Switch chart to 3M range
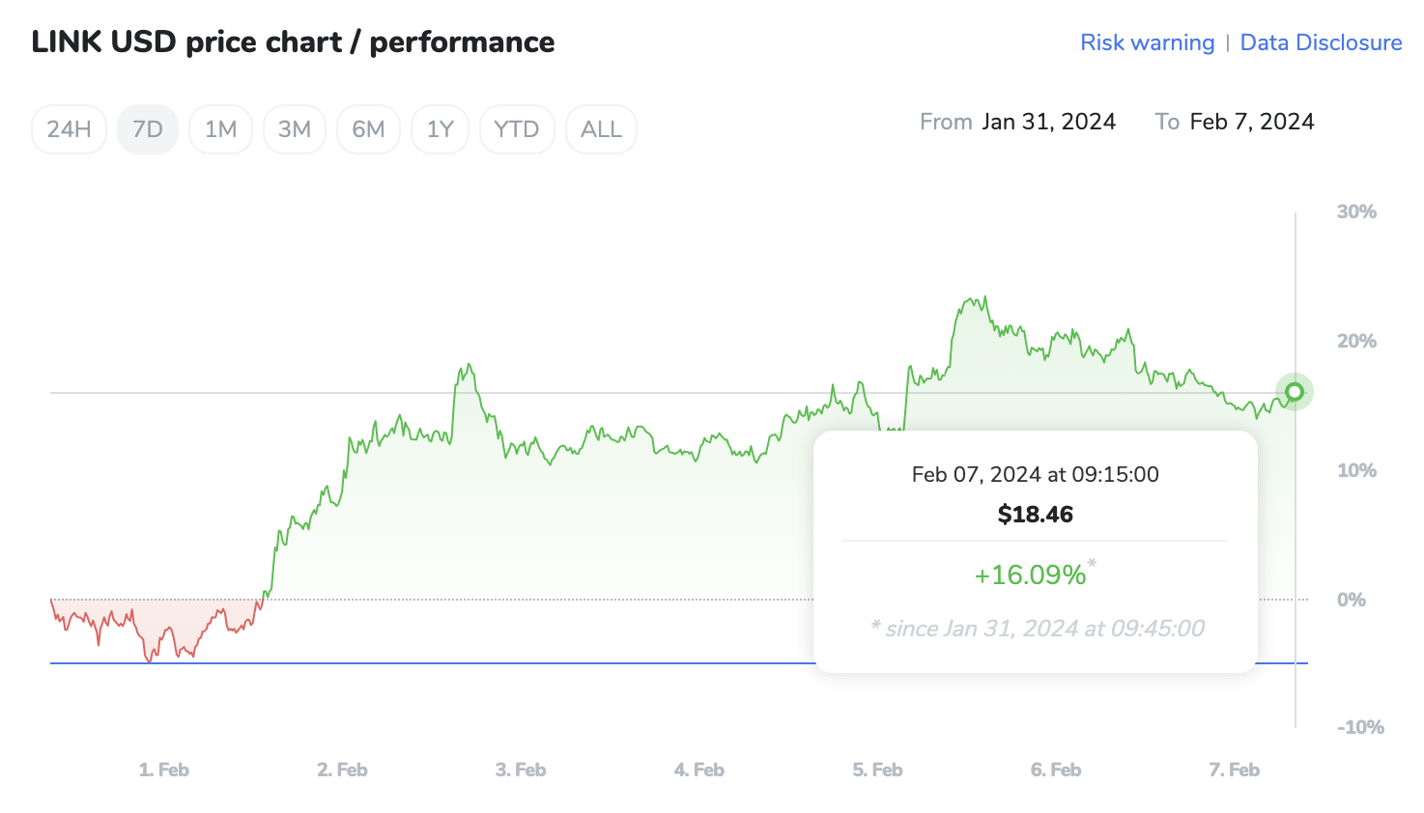Image resolution: width=1424 pixels, height=813 pixels. point(295,129)
